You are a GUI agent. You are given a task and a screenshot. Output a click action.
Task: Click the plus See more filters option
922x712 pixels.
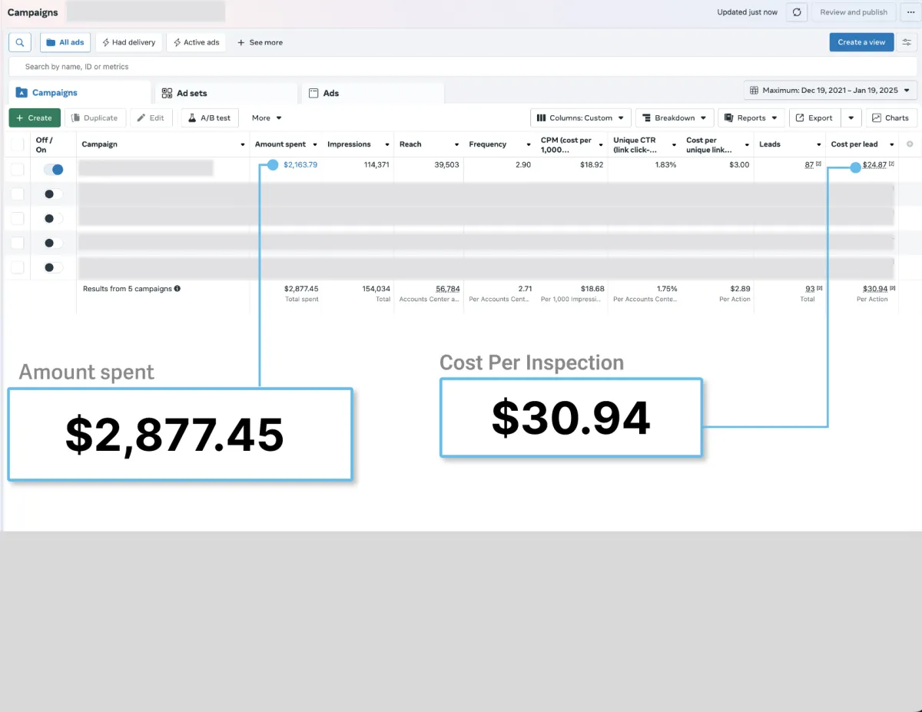pyautogui.click(x=260, y=42)
